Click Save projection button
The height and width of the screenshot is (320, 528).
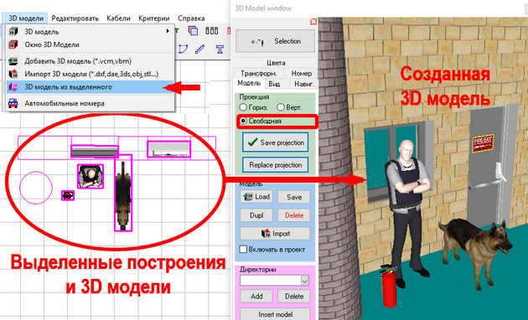275,142
